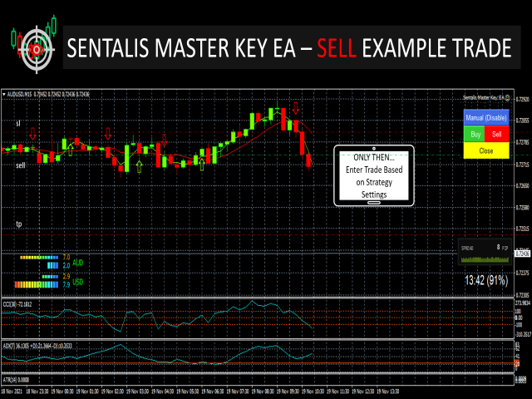This screenshot has height=399, width=532.
Task: Click the AUDUSD,M15 chart title text
Action: (x=19, y=94)
